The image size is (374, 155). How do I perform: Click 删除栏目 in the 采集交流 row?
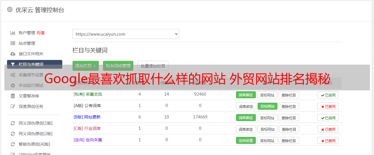pos(289,95)
